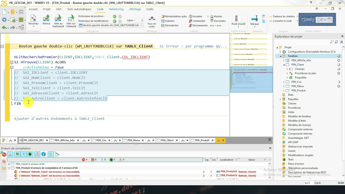Screen dimensions: 345x194
Task: Click Décommenter in Edition group
Action: coord(198,26)
